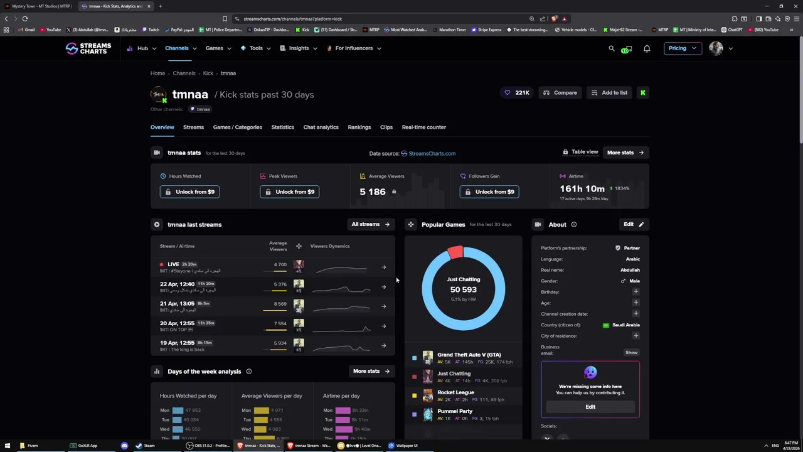Image resolution: width=803 pixels, height=452 pixels.
Task: Expand the Games menu
Action: click(218, 48)
